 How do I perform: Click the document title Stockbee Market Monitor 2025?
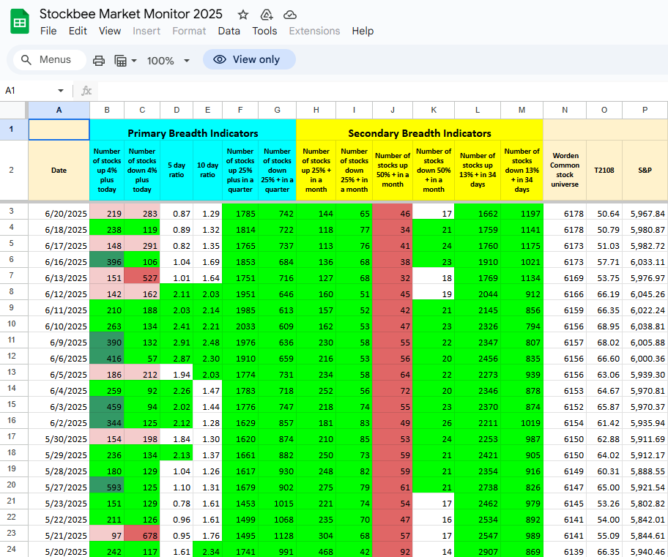click(131, 14)
